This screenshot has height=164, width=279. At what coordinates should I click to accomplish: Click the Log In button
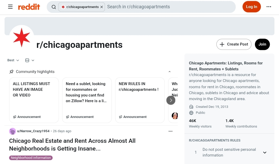tap(251, 7)
